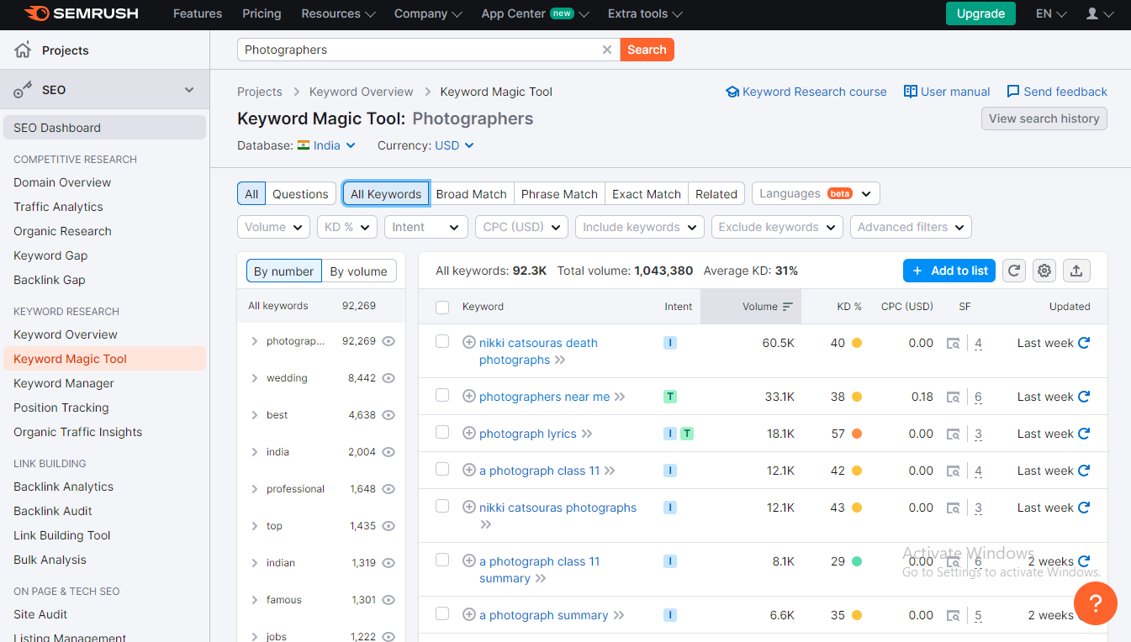Open the Languages beta dropdown

pyautogui.click(x=816, y=193)
